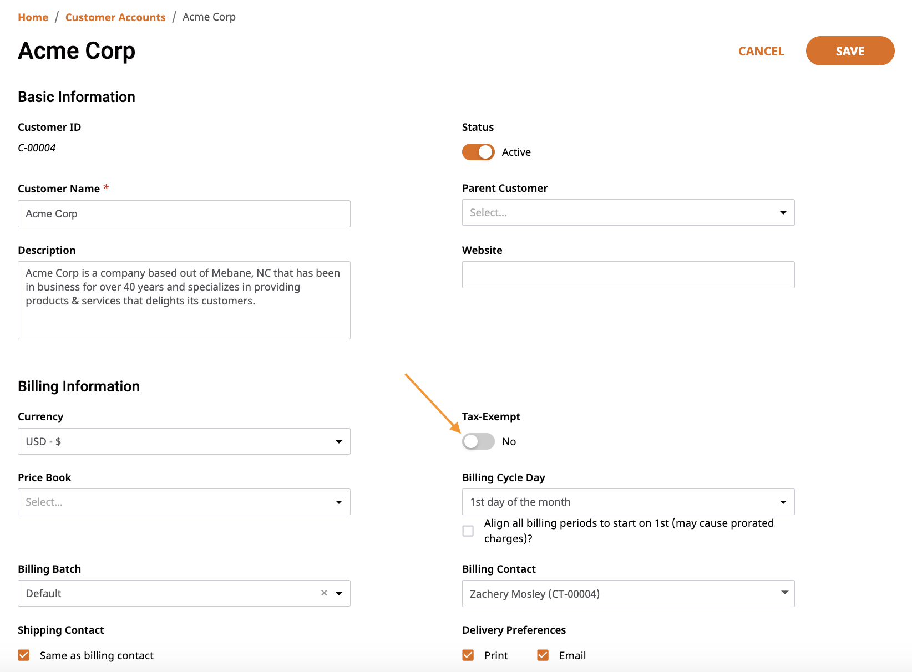Open the Currency USD dropdown

[x=184, y=441]
